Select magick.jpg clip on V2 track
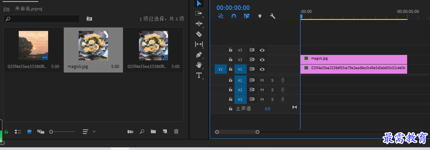Screen dimensions: 430x150 (x=354, y=60)
